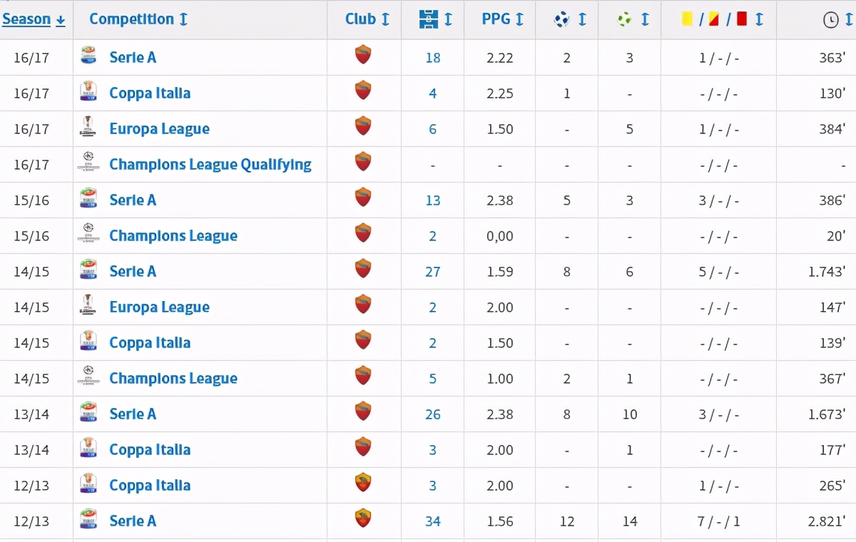Toggle sort arrows beside PPG header
The width and height of the screenshot is (856, 542).
tap(519, 20)
